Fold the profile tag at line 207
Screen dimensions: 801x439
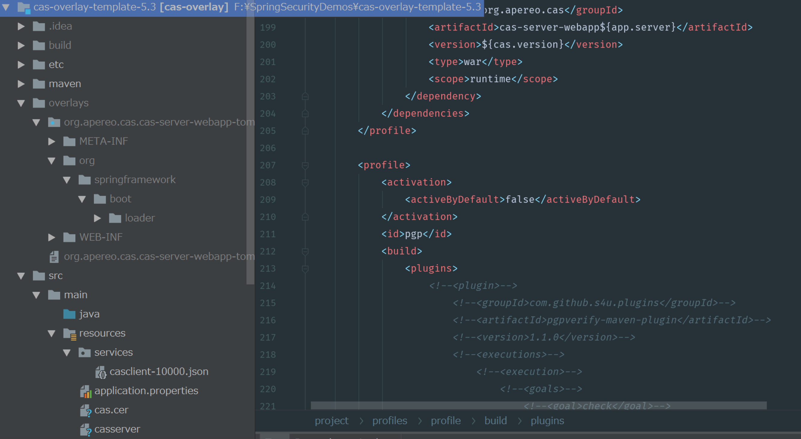[305, 165]
